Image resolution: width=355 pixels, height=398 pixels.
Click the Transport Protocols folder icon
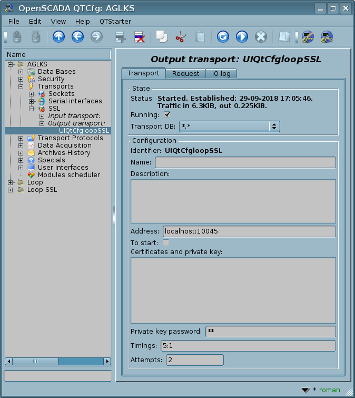[x=31, y=138]
